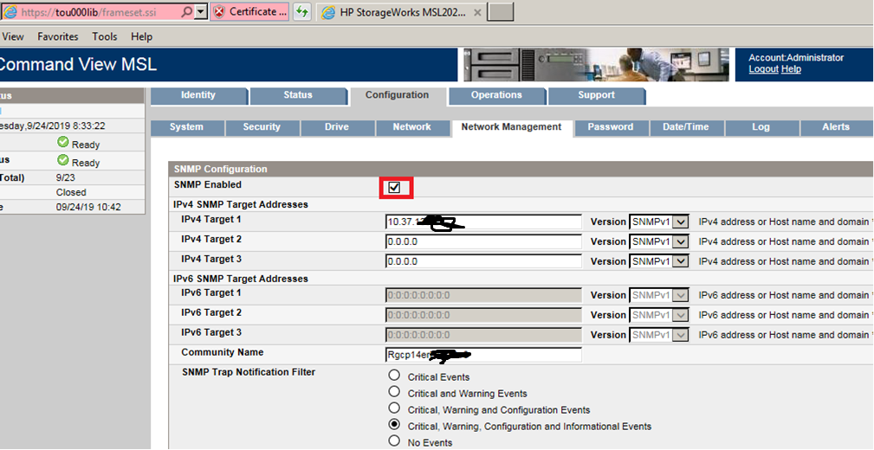Viewport: 874px width, 450px height.
Task: Select the Critical Events radio button
Action: tap(395, 376)
